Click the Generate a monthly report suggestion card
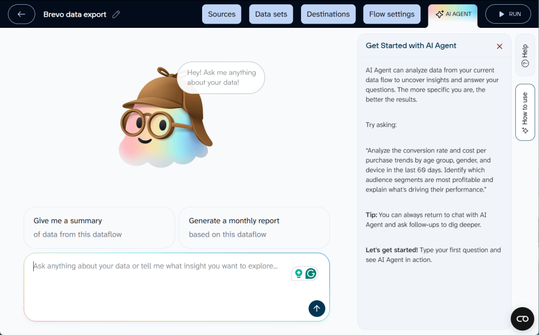Screen dimensions: 539x335 pyautogui.click(x=254, y=227)
